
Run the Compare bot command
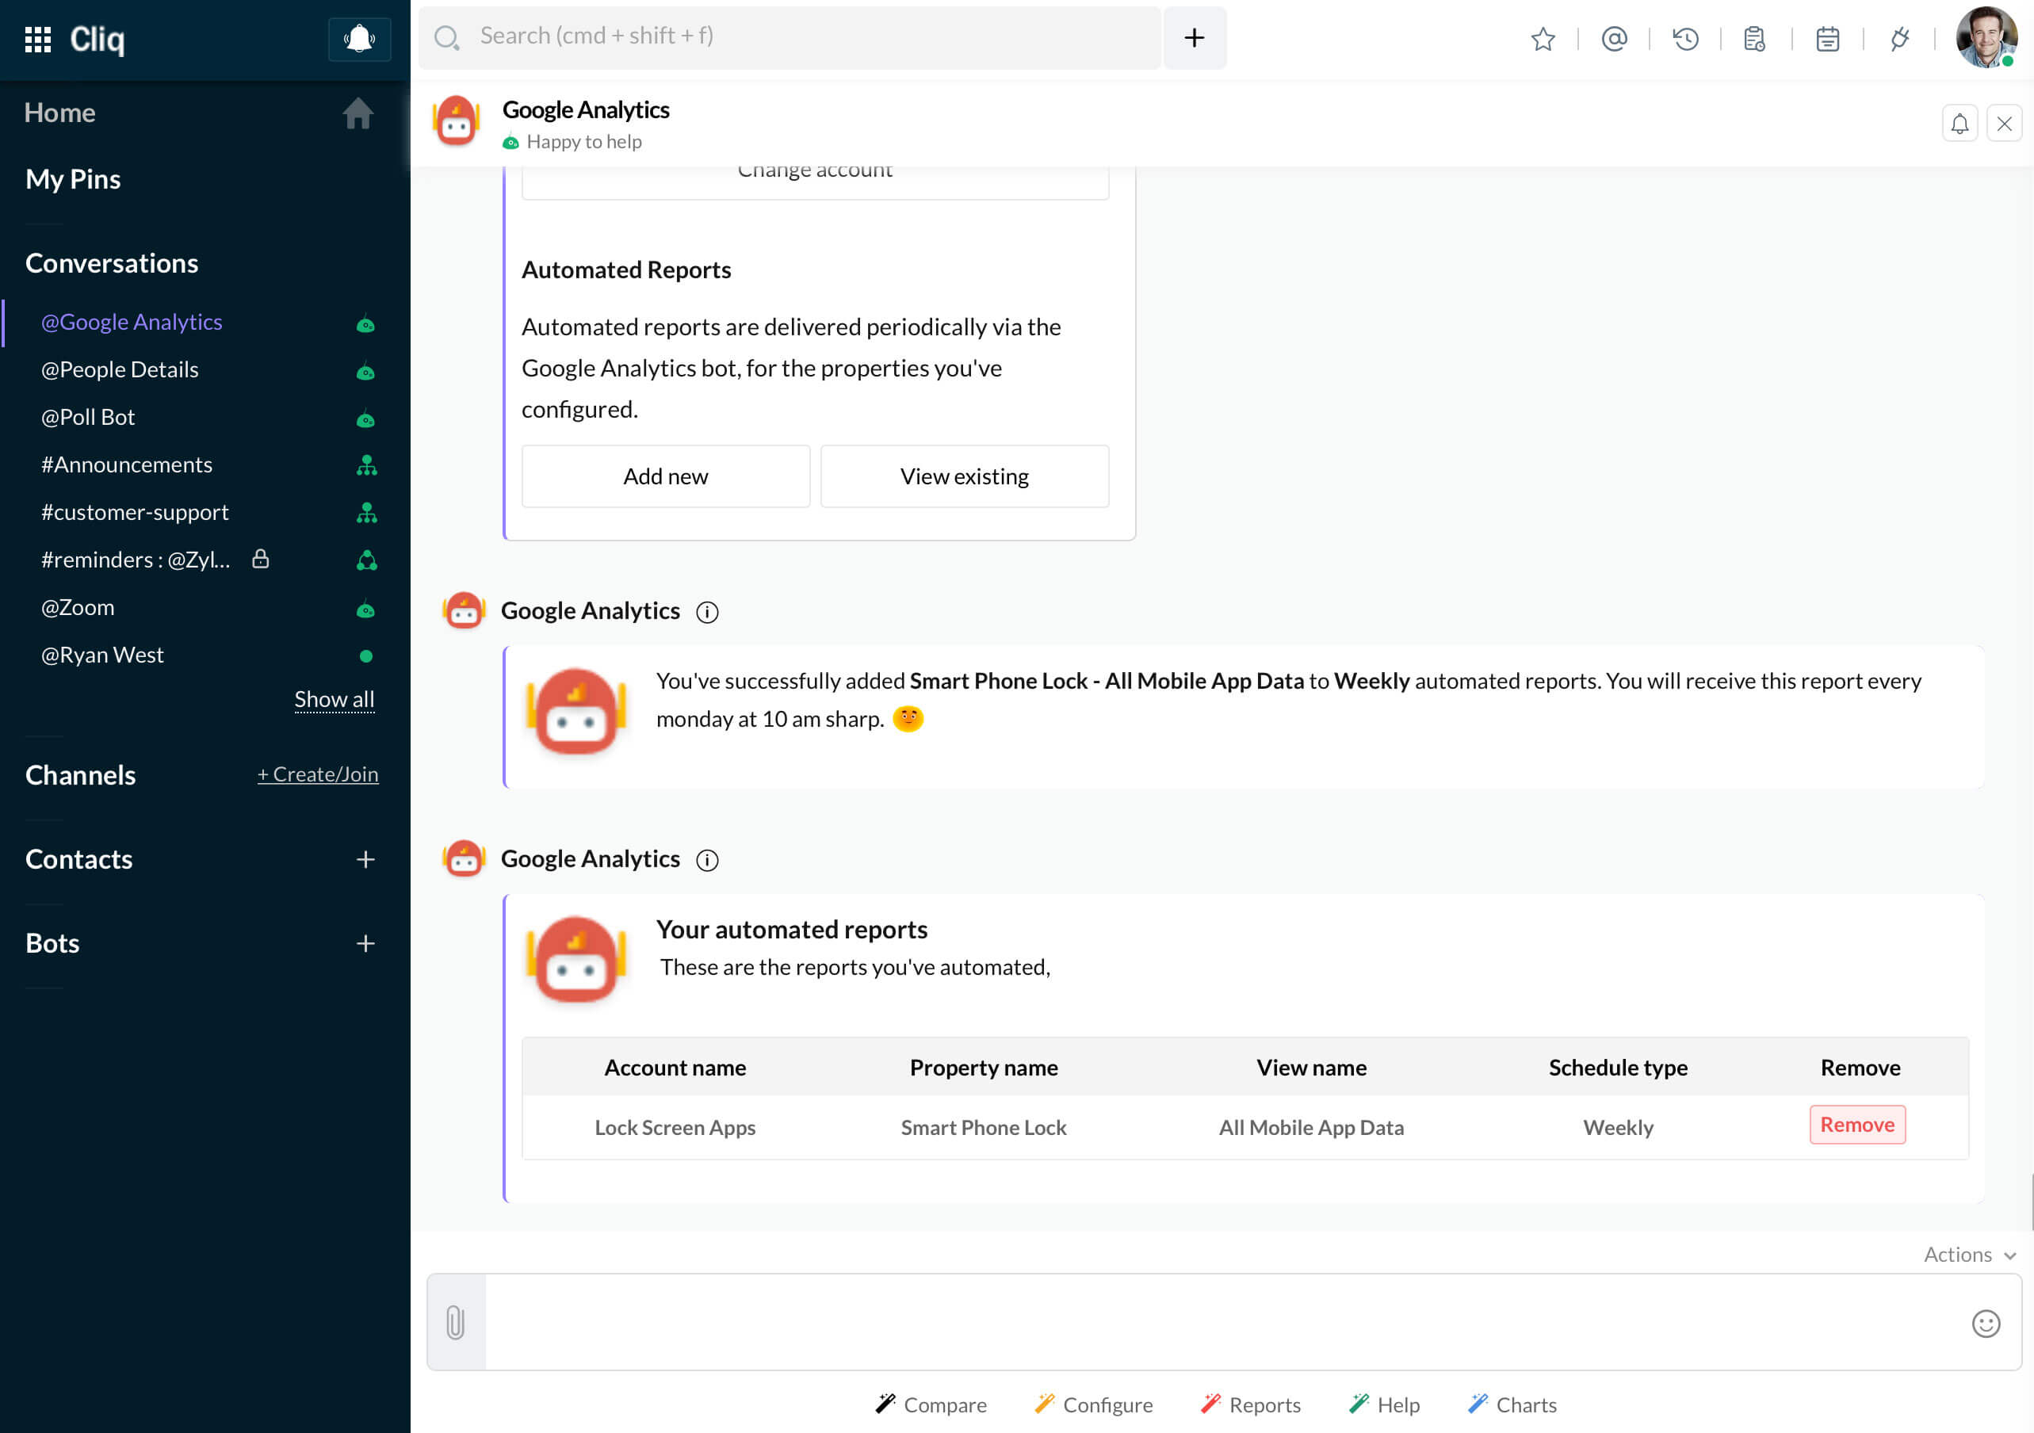coord(930,1404)
